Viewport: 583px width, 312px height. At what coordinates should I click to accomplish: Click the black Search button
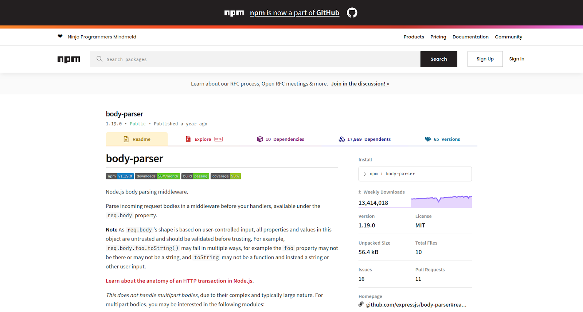[439, 59]
